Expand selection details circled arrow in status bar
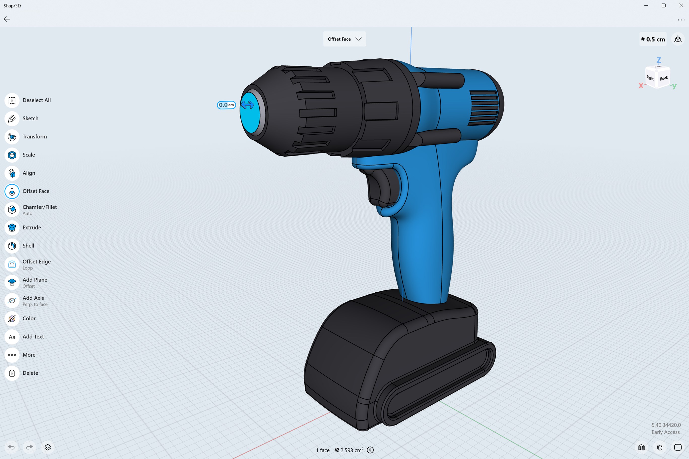 point(370,450)
